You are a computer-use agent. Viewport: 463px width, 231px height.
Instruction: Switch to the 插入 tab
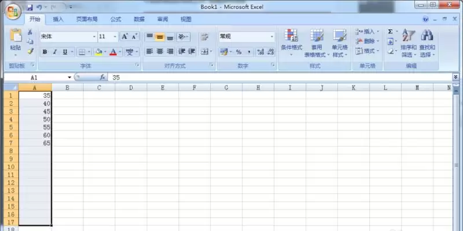pos(58,19)
